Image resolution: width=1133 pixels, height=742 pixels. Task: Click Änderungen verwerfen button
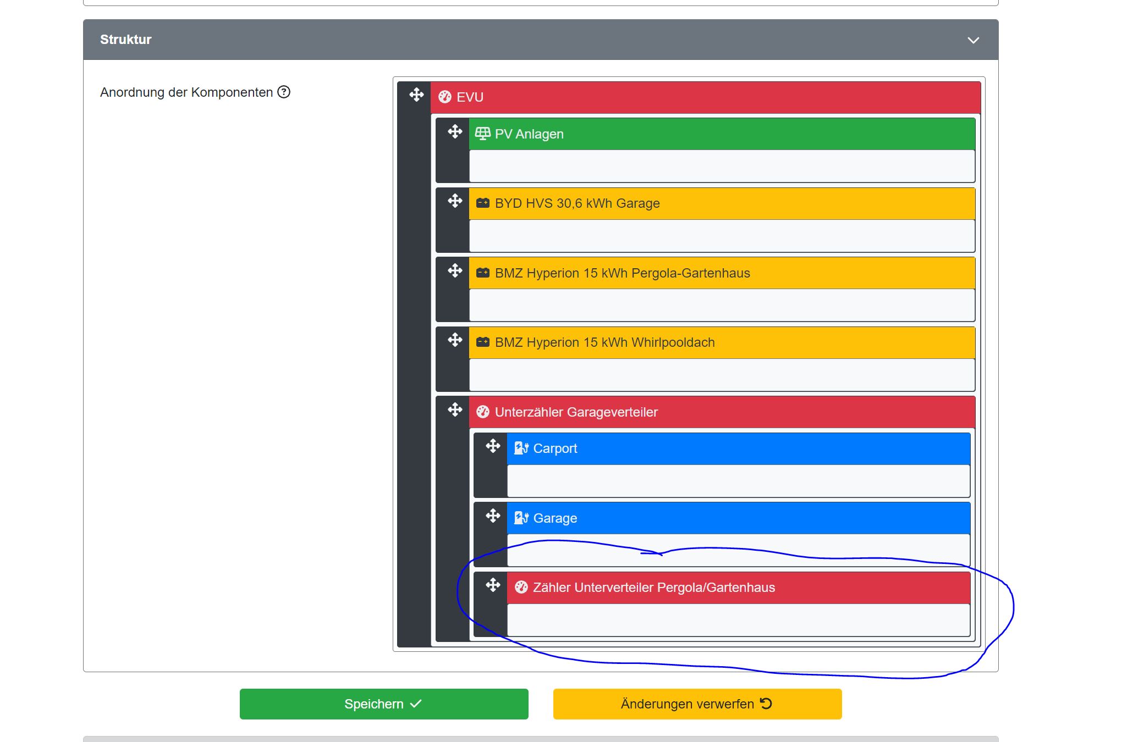(x=697, y=704)
